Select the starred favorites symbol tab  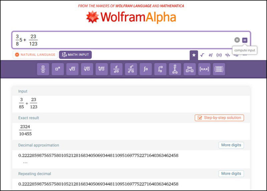pyautogui.click(x=194, y=55)
